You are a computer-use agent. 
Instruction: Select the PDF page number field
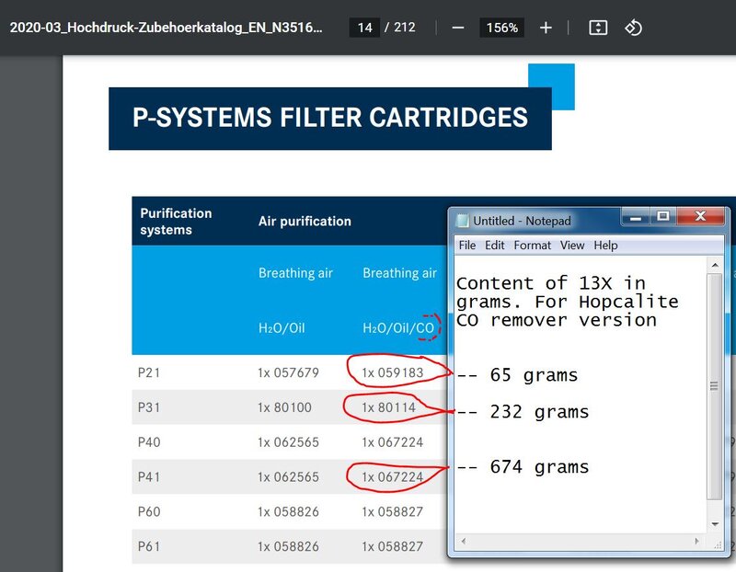tap(365, 28)
